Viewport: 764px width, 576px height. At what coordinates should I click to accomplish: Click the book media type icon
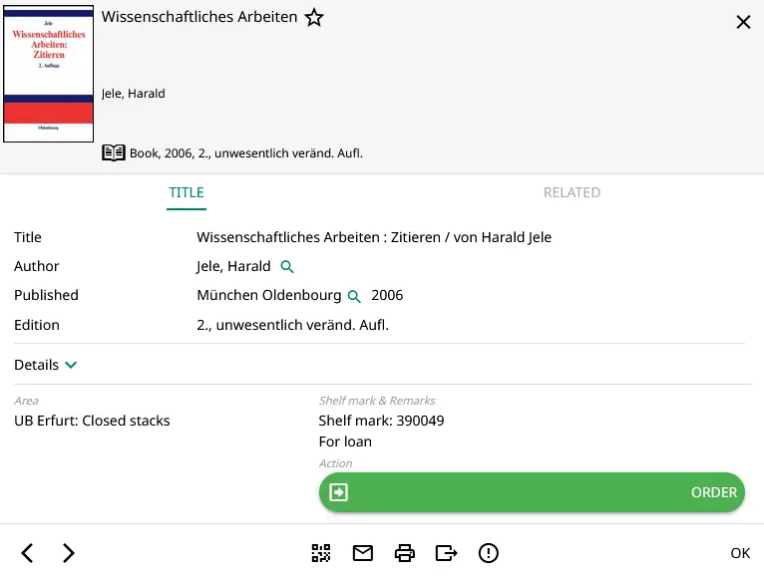114,153
